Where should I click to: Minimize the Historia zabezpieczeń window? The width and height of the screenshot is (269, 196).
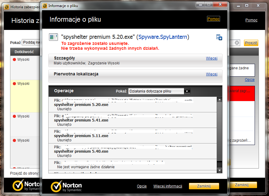[238, 6]
